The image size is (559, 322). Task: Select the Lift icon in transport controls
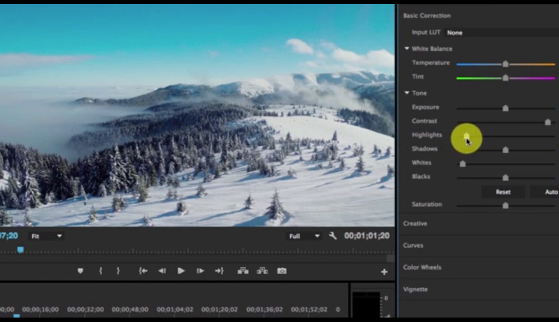tap(243, 271)
